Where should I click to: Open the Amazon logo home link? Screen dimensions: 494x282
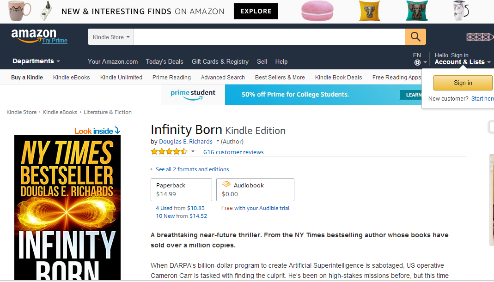coord(34,35)
